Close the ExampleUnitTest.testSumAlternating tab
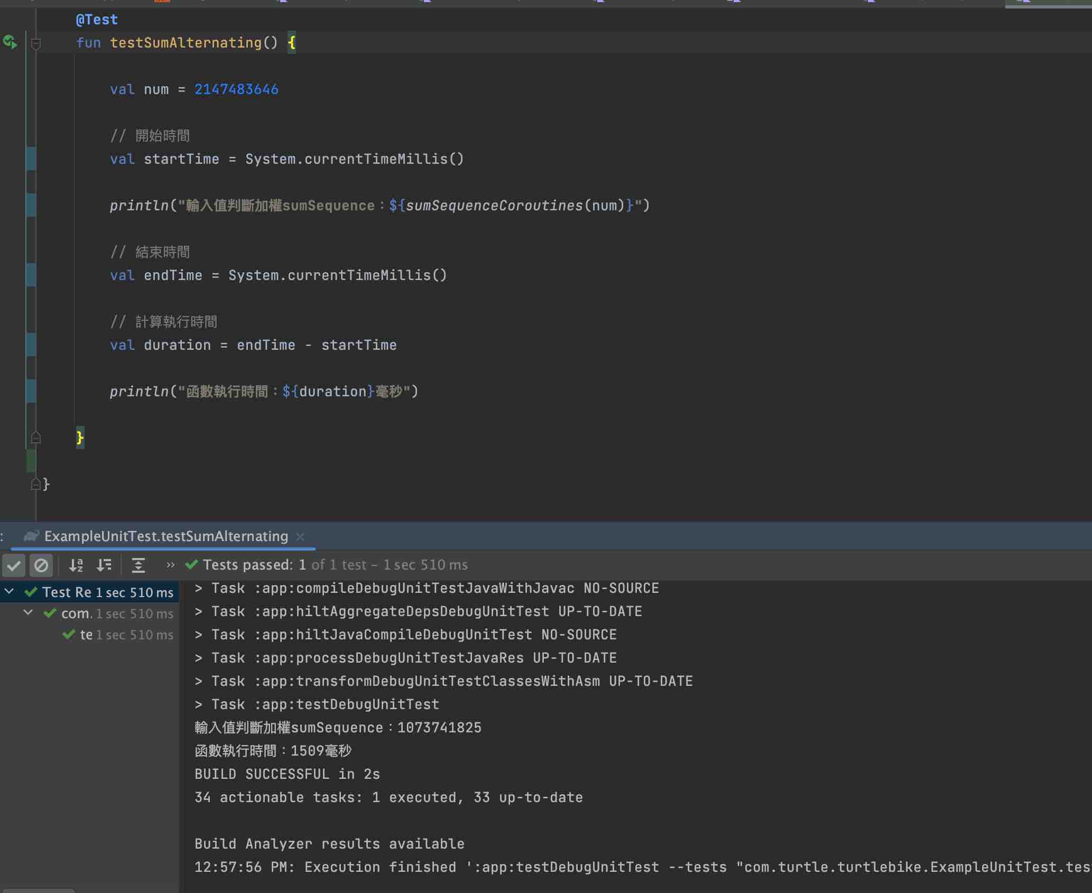This screenshot has height=893, width=1092. coord(300,537)
